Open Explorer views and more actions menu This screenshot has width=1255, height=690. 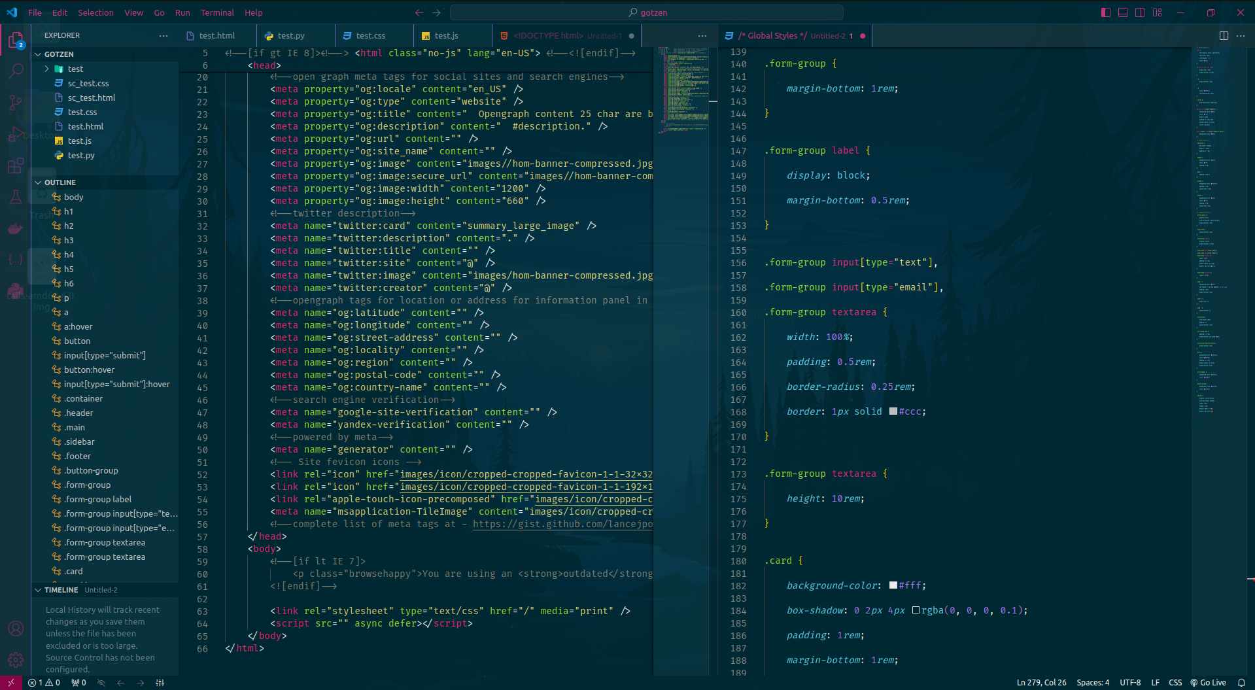(x=163, y=36)
